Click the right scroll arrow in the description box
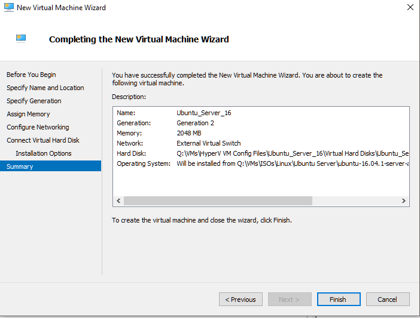This screenshot has height=318, width=420. [x=404, y=201]
